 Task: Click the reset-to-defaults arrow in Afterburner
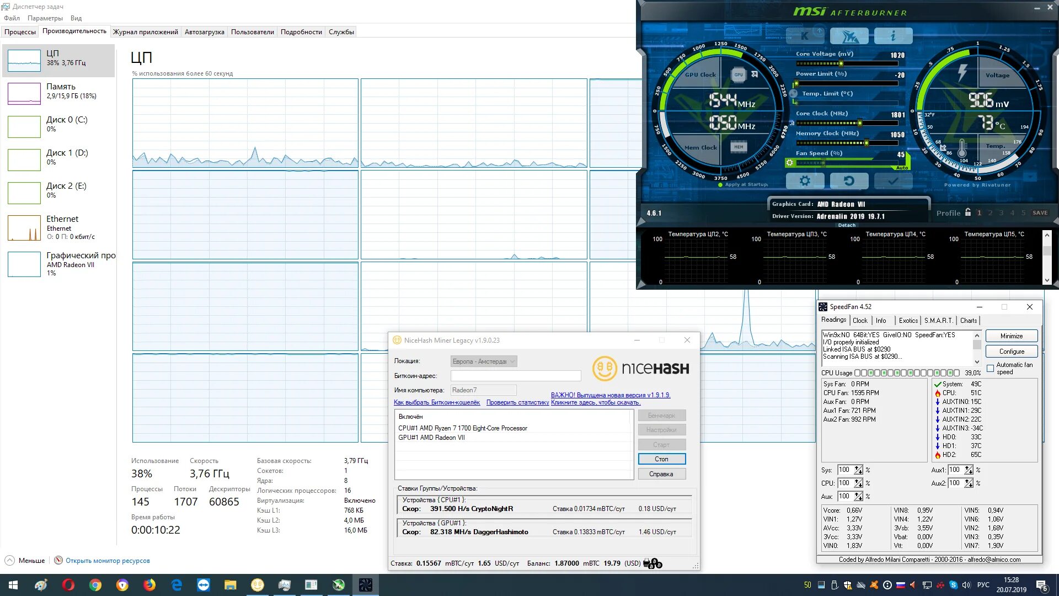pos(849,180)
